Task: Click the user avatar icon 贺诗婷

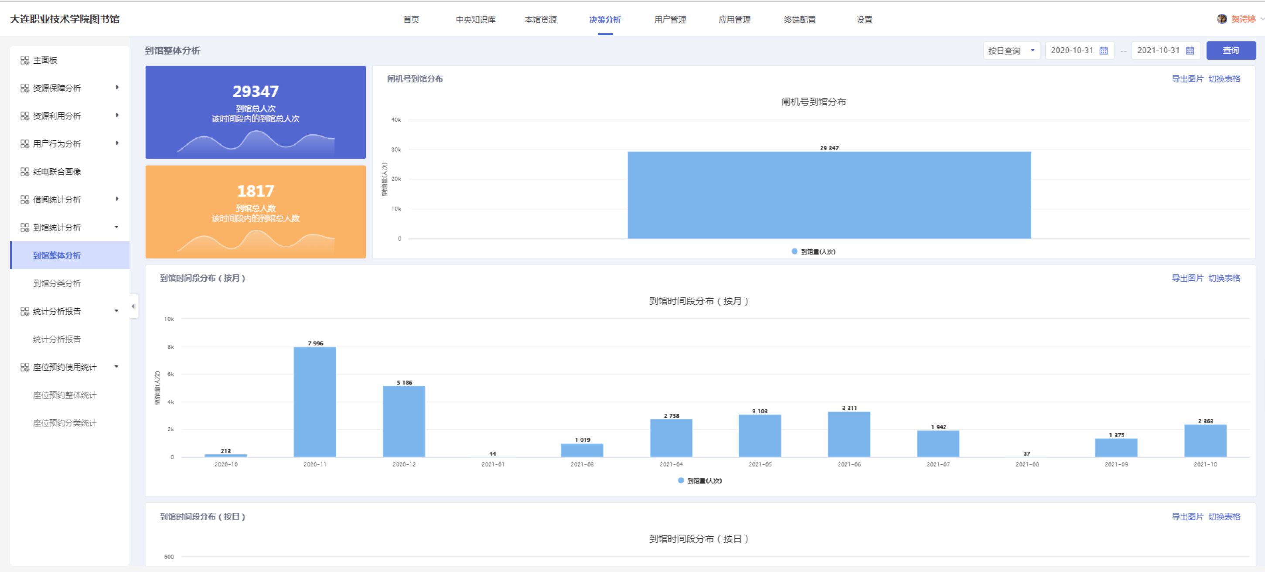Action: 1221,19
